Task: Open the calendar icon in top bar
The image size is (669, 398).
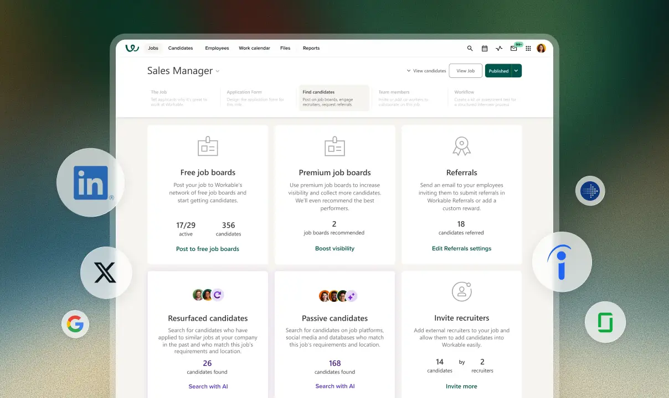Action: [x=485, y=49]
